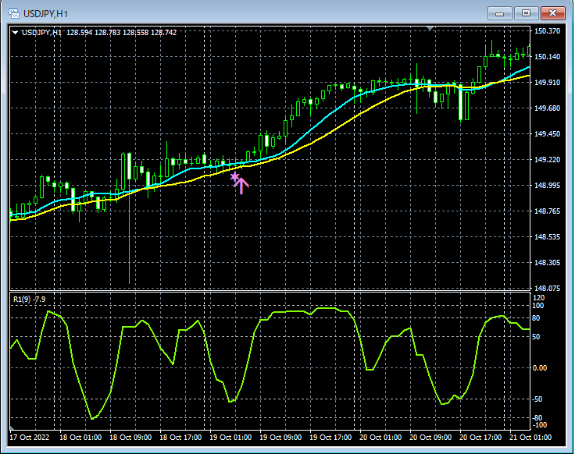The height and width of the screenshot is (454, 575).
Task: Click indicator scale value 0.00
Action: click(539, 368)
